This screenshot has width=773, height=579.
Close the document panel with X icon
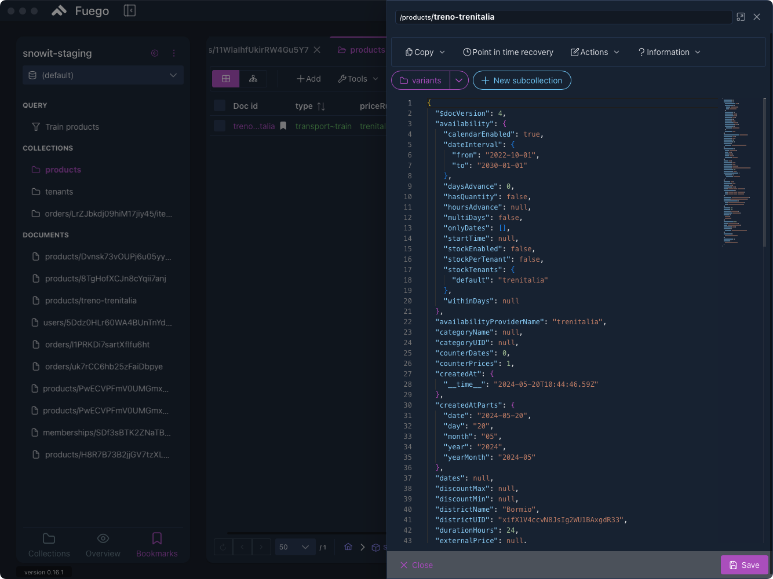tap(757, 17)
